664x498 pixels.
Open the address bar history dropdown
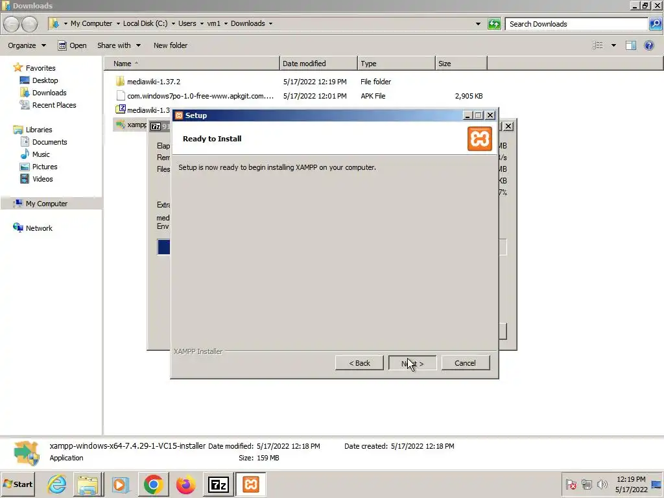tap(478, 24)
